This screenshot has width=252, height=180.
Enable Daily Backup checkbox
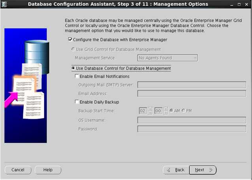tap(77, 102)
